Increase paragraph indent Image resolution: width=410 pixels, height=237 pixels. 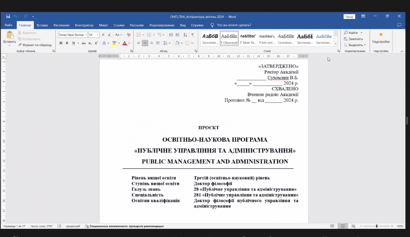coord(177,35)
